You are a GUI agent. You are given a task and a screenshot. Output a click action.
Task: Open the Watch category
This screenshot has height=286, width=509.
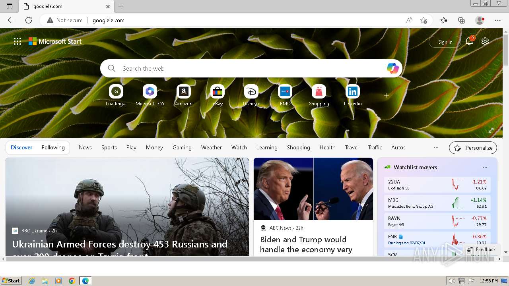coord(239,147)
